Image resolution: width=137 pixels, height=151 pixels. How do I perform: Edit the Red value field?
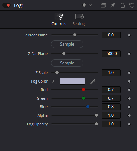tap(111, 90)
